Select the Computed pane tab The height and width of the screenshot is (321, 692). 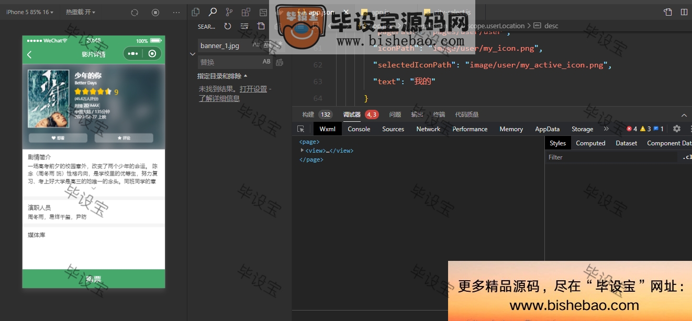[x=590, y=143]
